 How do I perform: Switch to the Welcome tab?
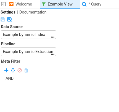point(20,4)
